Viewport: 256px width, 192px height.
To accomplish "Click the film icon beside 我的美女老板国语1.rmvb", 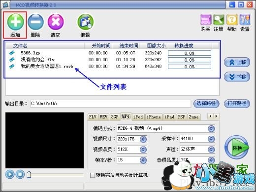I will pyautogui.click(x=12, y=66).
